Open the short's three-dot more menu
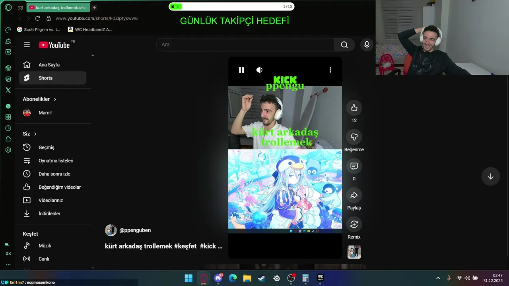The width and height of the screenshot is (509, 286). pos(330,70)
